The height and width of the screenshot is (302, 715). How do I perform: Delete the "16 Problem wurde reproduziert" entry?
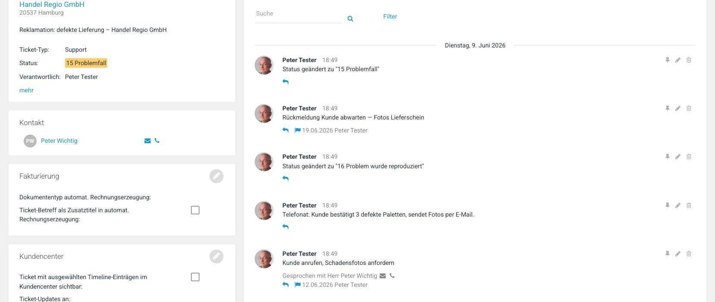pyautogui.click(x=689, y=157)
